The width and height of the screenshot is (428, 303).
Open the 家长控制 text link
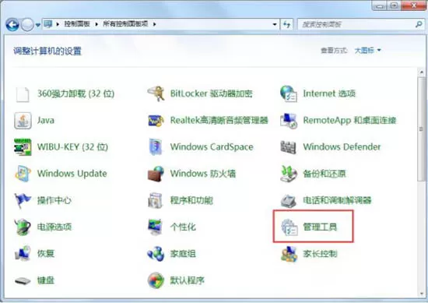point(320,254)
